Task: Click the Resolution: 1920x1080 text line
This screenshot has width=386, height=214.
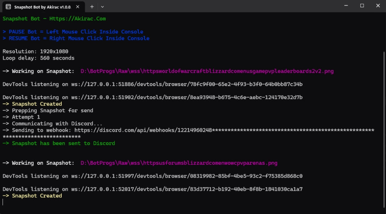Action: [x=35, y=51]
